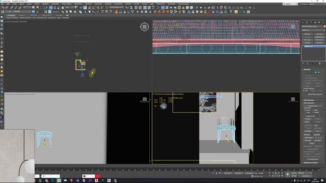326x183 pixels.
Task: Switch to Modify command panel tab
Action: (x=307, y=22)
